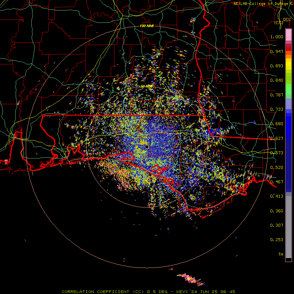
Task: Click the 0.307 legend value
Action: pyautogui.click(x=277, y=225)
